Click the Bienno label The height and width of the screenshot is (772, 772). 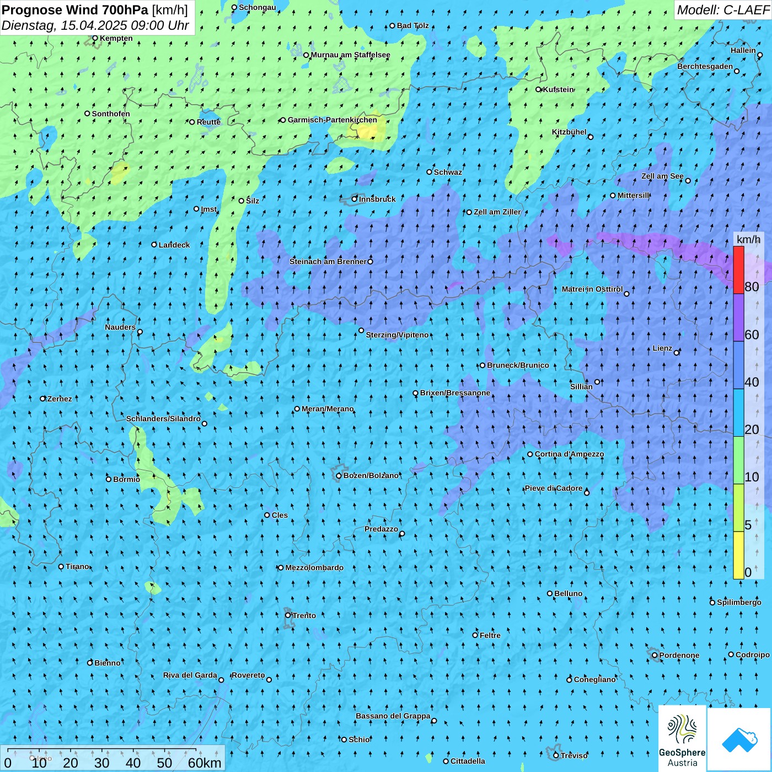coord(107,663)
